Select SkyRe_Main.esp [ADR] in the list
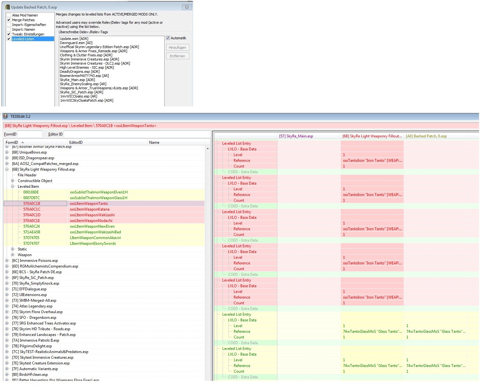480x385 pixels. 77,80
